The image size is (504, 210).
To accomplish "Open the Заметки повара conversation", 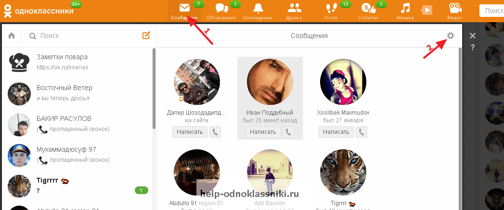I will click(77, 62).
